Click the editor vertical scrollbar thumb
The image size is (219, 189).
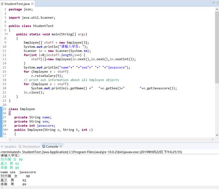pos(217,47)
